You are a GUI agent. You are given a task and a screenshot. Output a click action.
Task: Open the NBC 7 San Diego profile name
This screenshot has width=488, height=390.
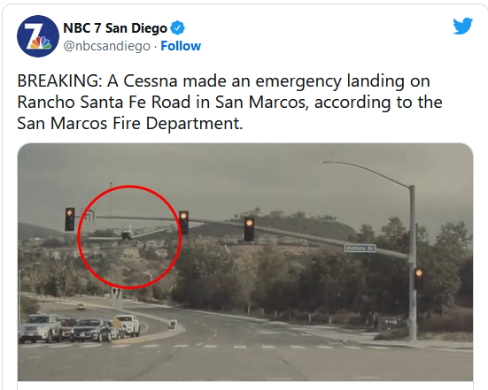coord(115,28)
